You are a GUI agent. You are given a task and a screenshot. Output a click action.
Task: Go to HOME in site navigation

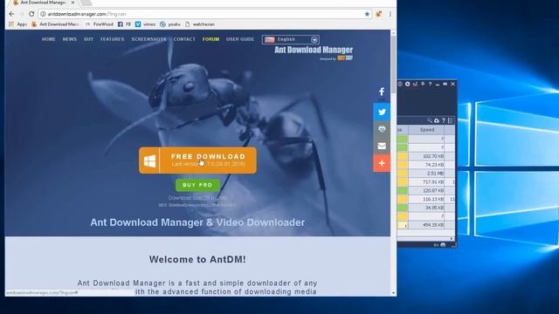tap(49, 39)
